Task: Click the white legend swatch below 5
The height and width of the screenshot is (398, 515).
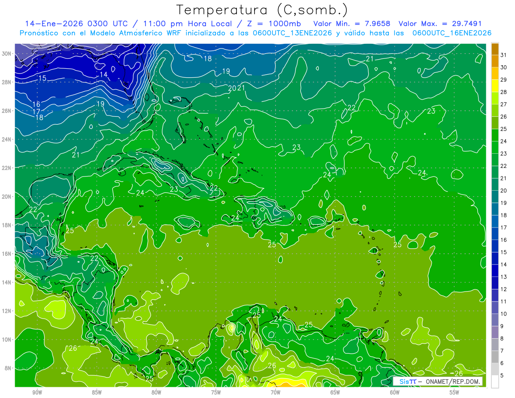Action: 495,382
